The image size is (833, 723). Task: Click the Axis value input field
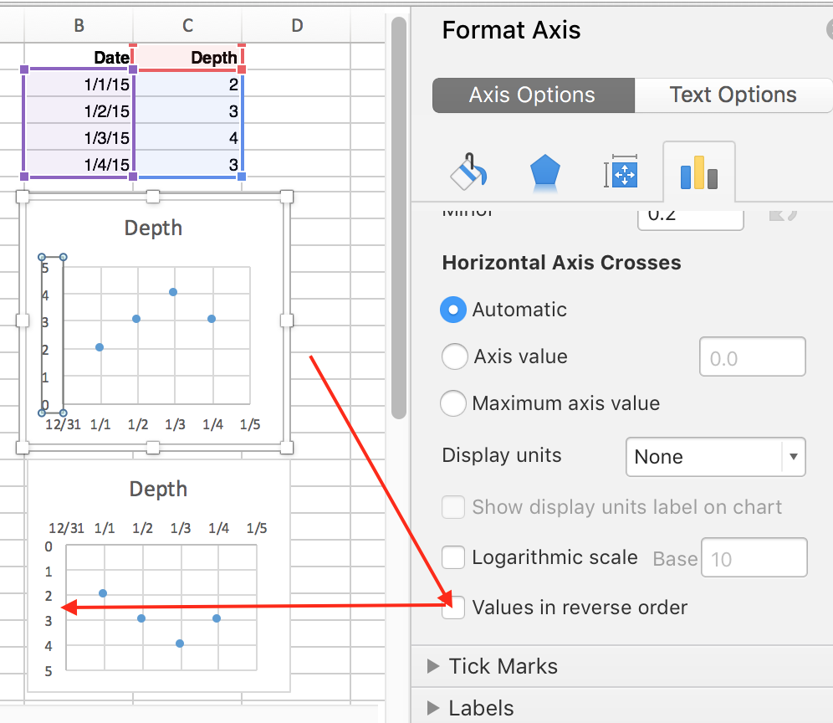[x=752, y=356]
